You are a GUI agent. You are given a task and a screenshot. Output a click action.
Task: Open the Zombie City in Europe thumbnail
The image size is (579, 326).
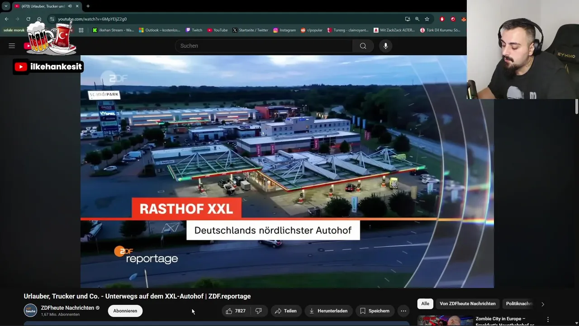pyautogui.click(x=445, y=321)
